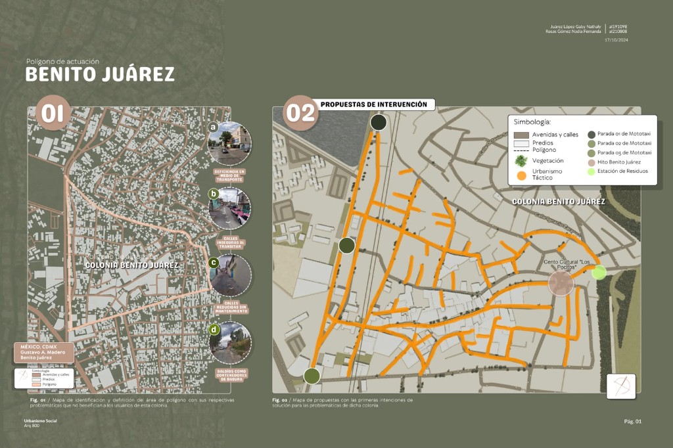Click the CALLES INSEGURAS AL TRANSITAR label
673x448 pixels.
click(x=231, y=242)
